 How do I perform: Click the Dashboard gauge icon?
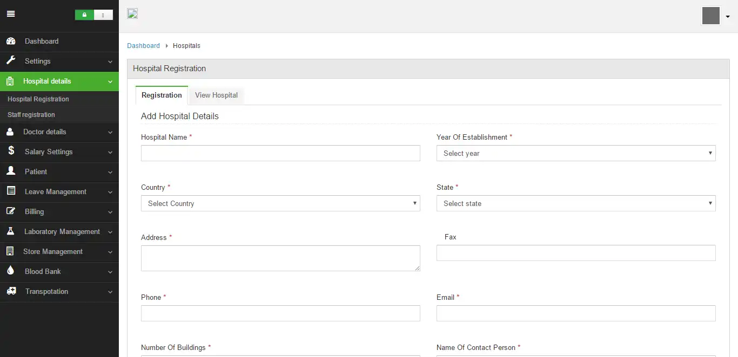pyautogui.click(x=11, y=41)
